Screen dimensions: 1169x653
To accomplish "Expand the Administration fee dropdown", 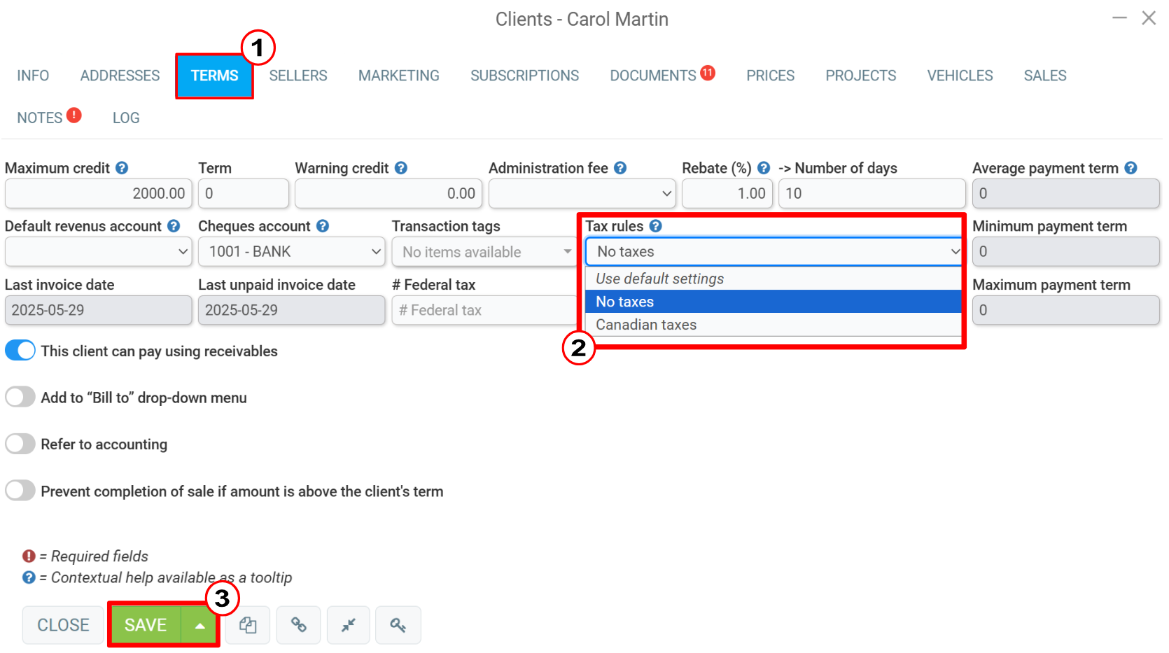I will point(582,193).
